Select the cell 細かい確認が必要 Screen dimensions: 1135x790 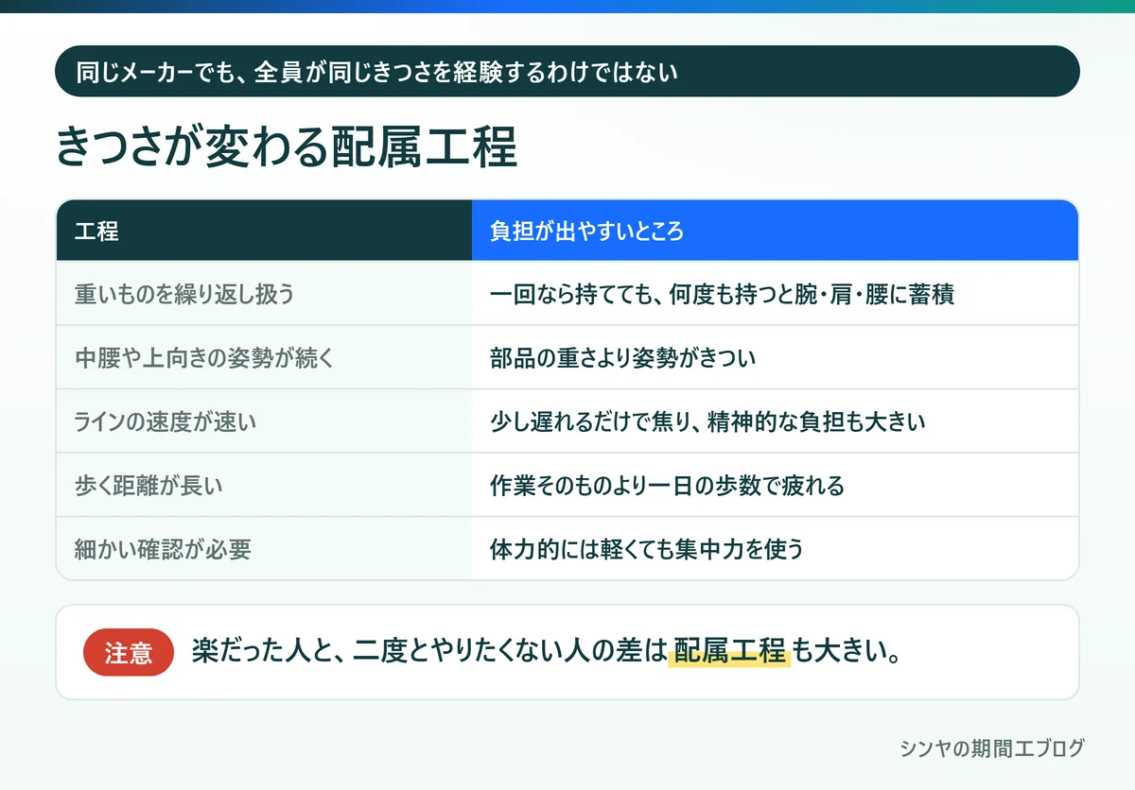point(264,549)
